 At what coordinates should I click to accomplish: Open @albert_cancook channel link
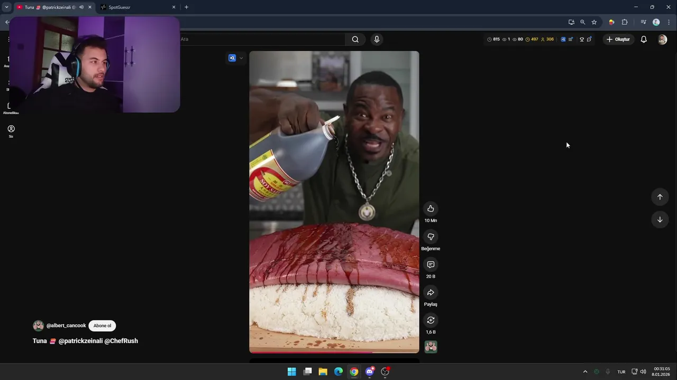[66, 326]
